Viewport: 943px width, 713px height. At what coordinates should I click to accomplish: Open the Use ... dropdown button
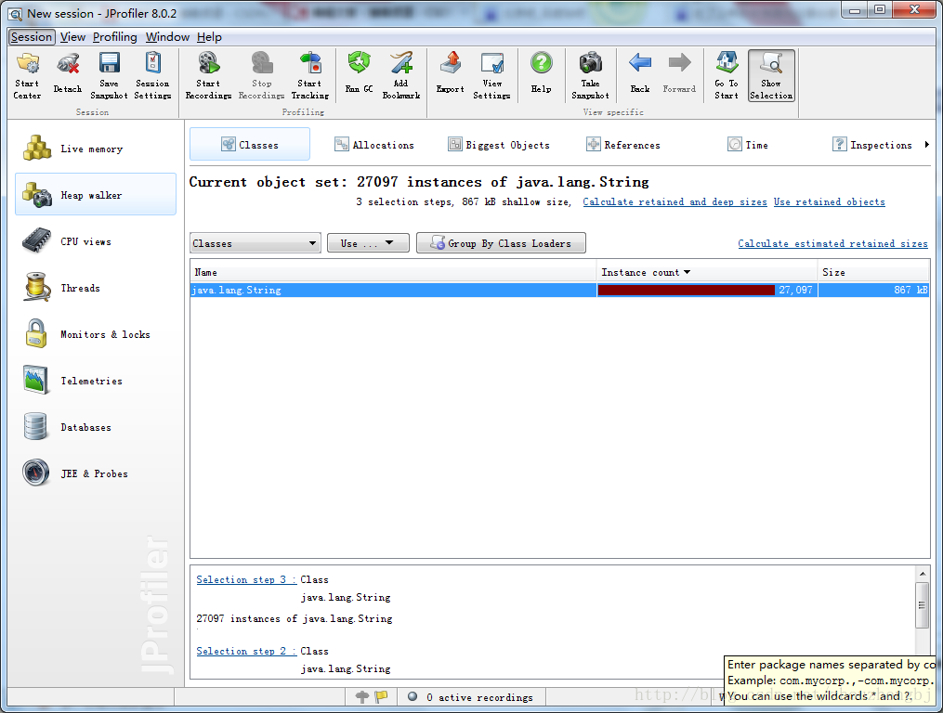point(368,243)
